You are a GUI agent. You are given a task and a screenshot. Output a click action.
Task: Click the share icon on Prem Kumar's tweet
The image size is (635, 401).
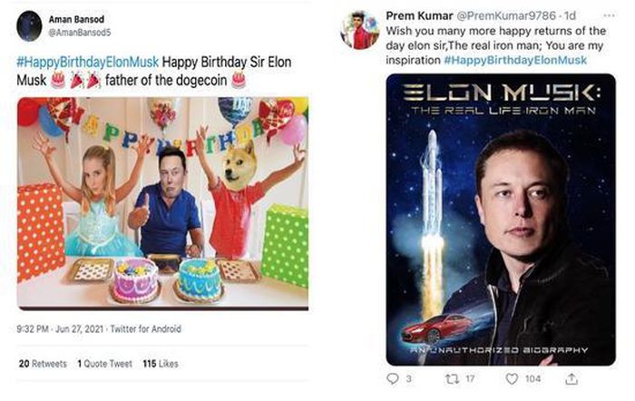point(572,378)
